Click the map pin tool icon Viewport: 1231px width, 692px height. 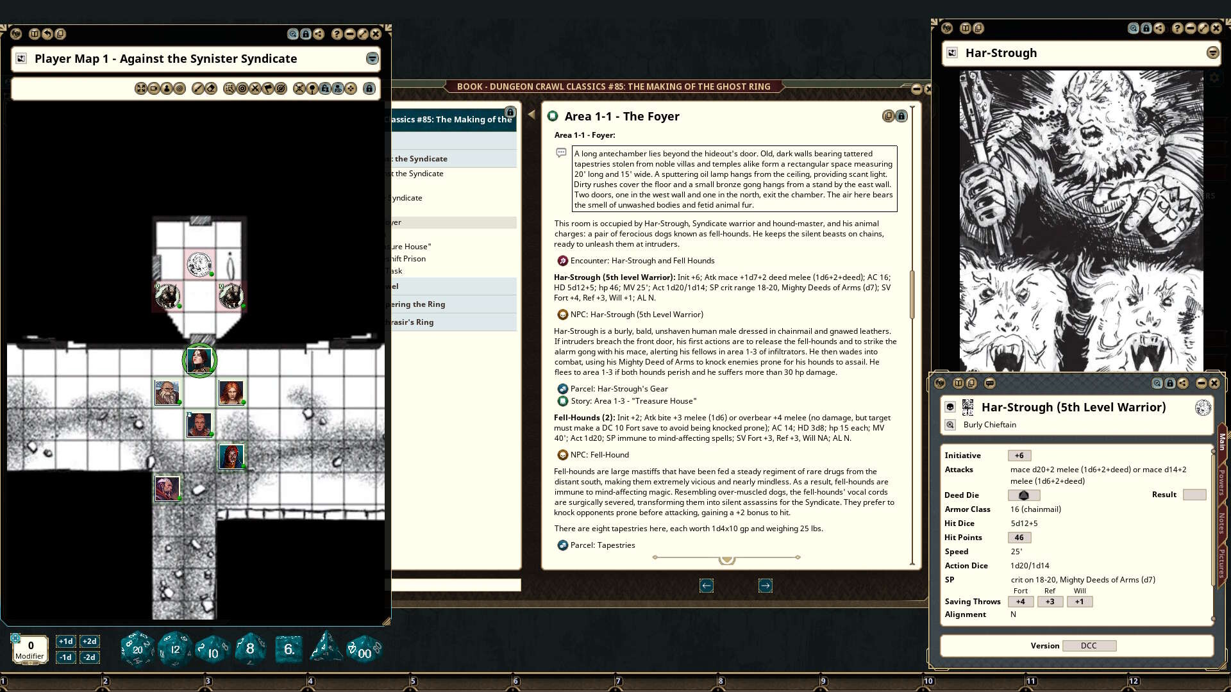[x=312, y=88]
